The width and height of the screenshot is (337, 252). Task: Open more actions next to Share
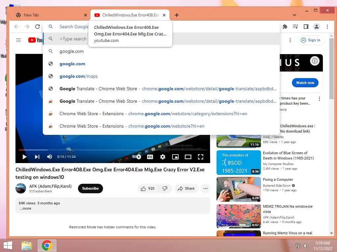(x=205, y=188)
